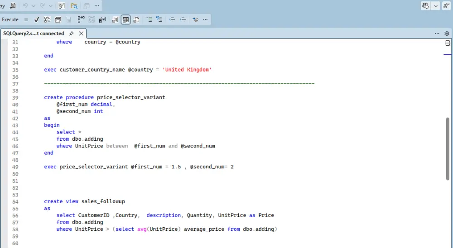Click the Execute query button

click(x=10, y=19)
